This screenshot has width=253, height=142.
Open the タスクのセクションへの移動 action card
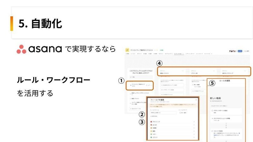pyautogui.click(x=226, y=119)
